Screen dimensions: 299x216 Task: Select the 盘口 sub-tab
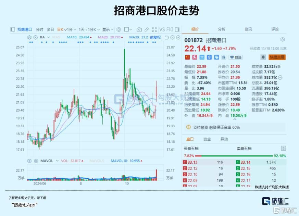coord(190,139)
